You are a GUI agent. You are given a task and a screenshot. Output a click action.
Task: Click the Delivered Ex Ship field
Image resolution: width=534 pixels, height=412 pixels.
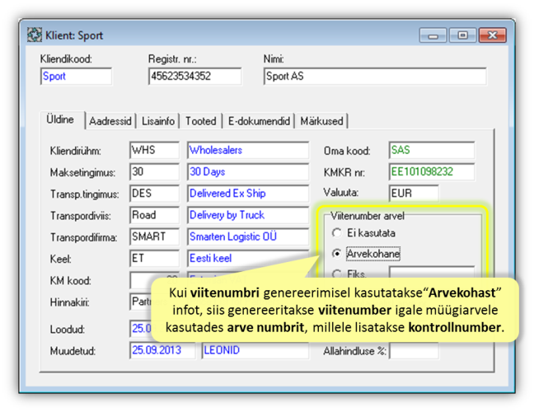point(248,194)
